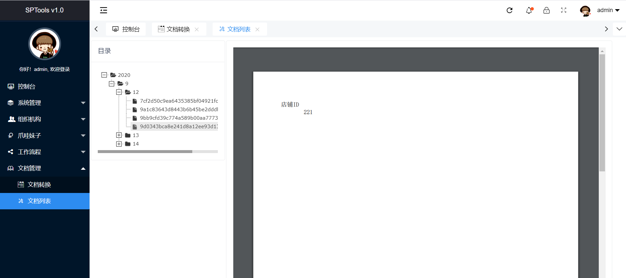626x278 pixels.
Task: Open the notifications bell
Action: (529, 10)
